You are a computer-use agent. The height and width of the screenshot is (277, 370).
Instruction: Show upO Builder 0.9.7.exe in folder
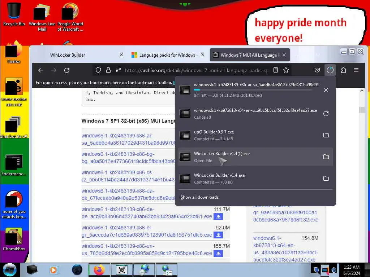[326, 135]
